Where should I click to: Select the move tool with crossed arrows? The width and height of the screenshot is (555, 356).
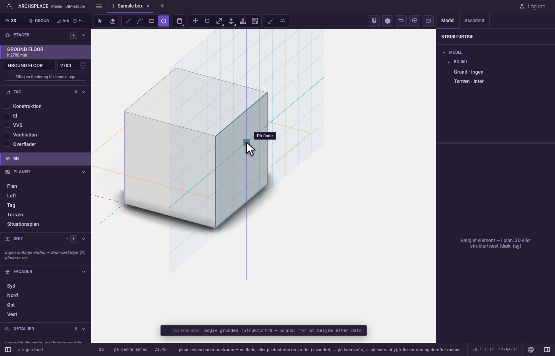point(195,21)
